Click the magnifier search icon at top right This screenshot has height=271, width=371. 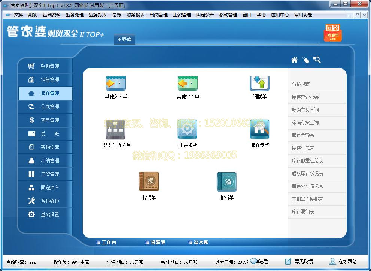tap(317, 60)
